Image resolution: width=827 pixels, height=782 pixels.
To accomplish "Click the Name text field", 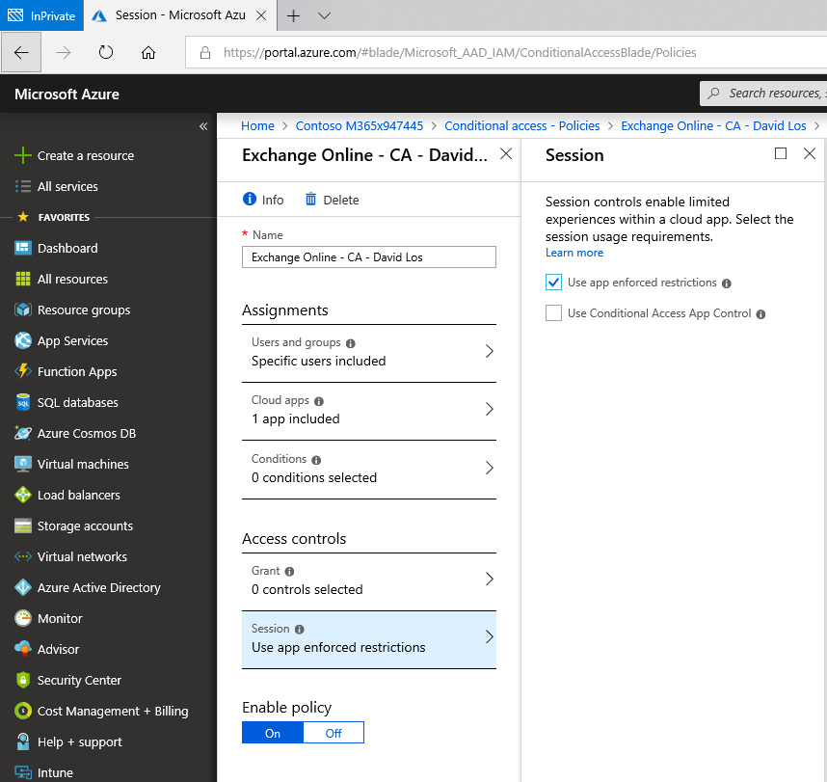I will (368, 257).
